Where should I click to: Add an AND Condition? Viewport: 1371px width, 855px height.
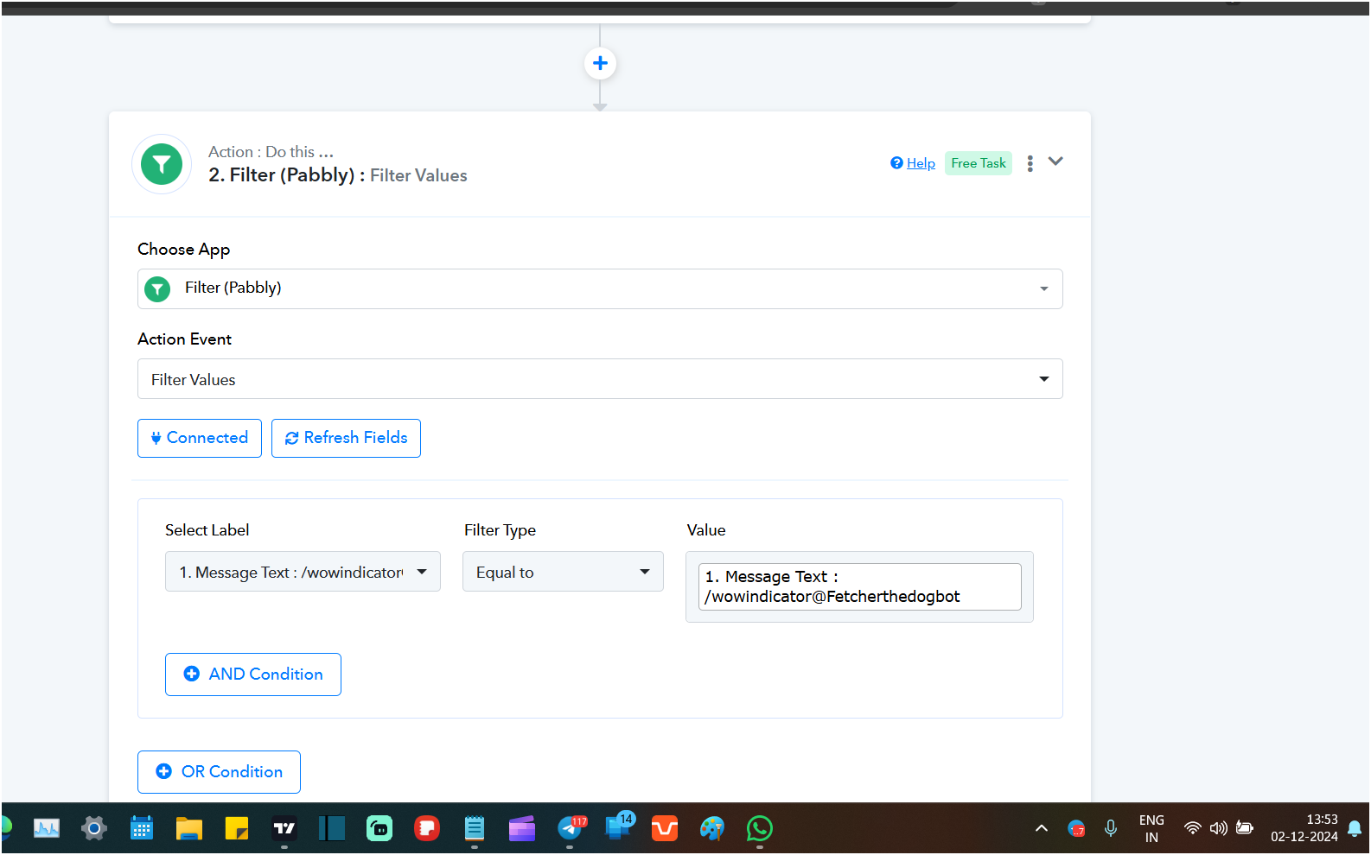253,674
